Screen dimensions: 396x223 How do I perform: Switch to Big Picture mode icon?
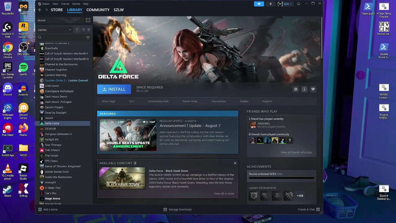click(x=299, y=4)
